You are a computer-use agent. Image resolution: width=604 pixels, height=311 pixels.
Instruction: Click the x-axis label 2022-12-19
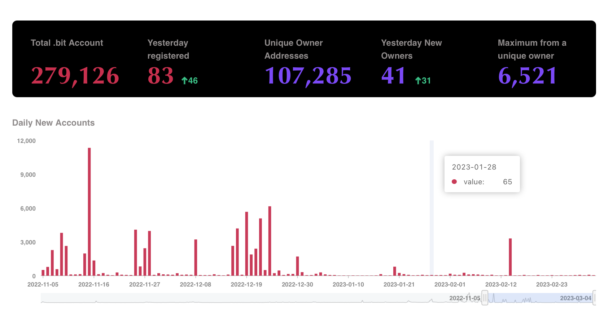(x=246, y=284)
